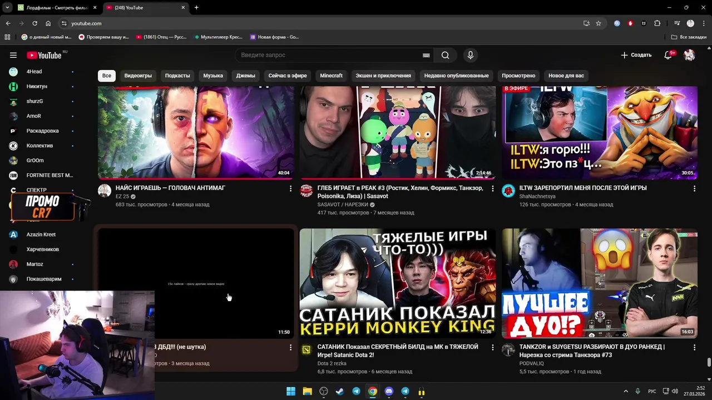Open Discord from Windows taskbar

coord(389,391)
